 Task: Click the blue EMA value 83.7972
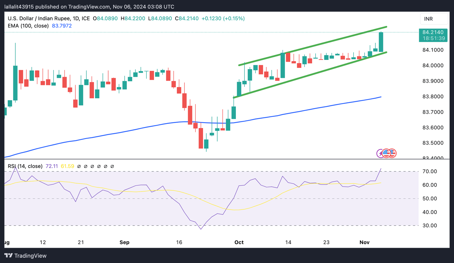(62, 26)
